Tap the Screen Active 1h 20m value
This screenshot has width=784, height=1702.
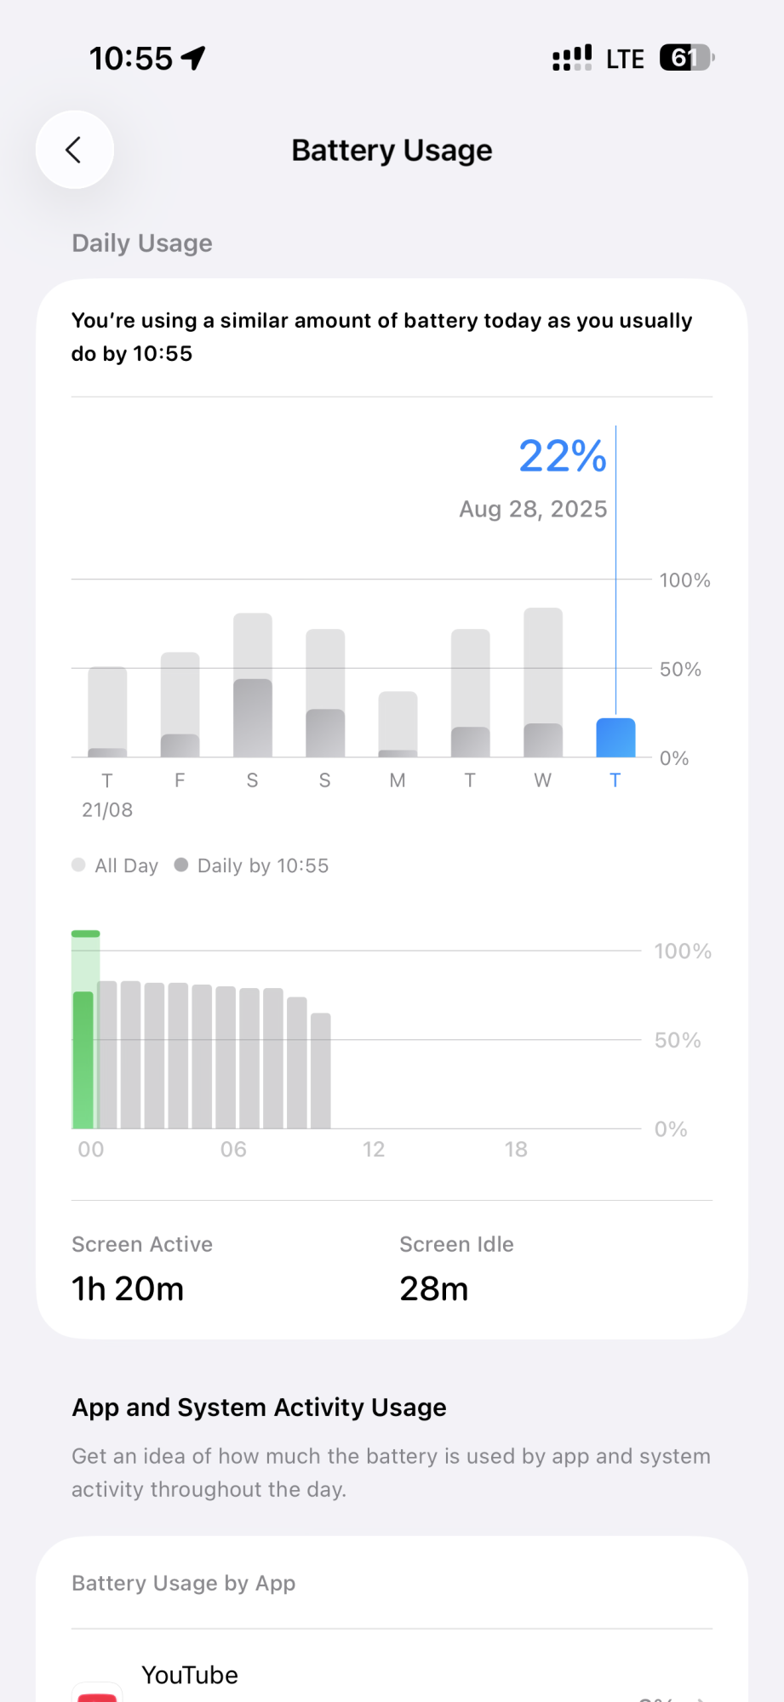(x=128, y=1288)
